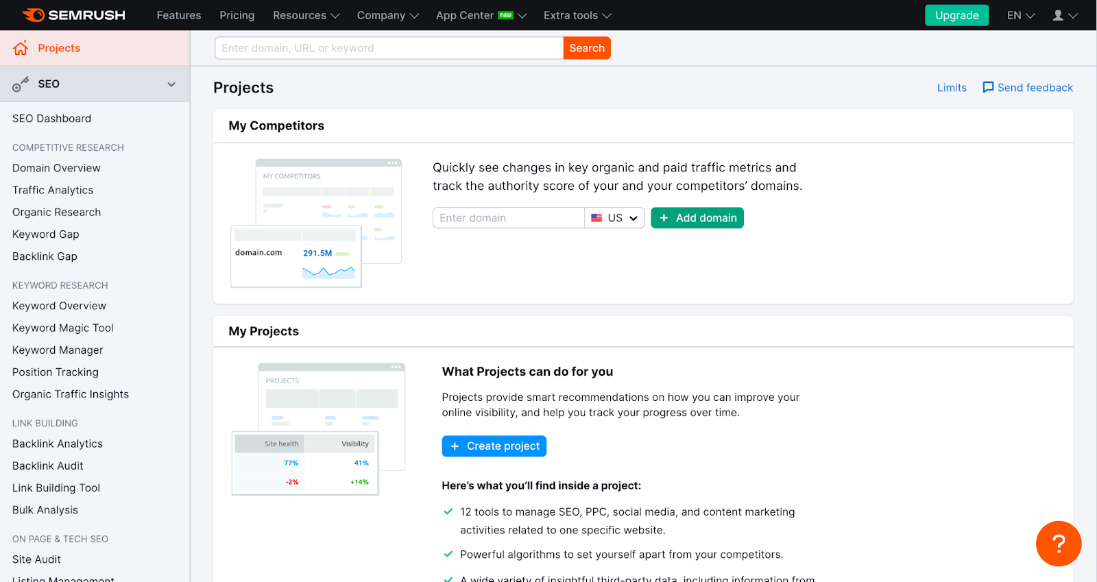Open Domain Overview
Image resolution: width=1097 pixels, height=582 pixels.
point(56,168)
